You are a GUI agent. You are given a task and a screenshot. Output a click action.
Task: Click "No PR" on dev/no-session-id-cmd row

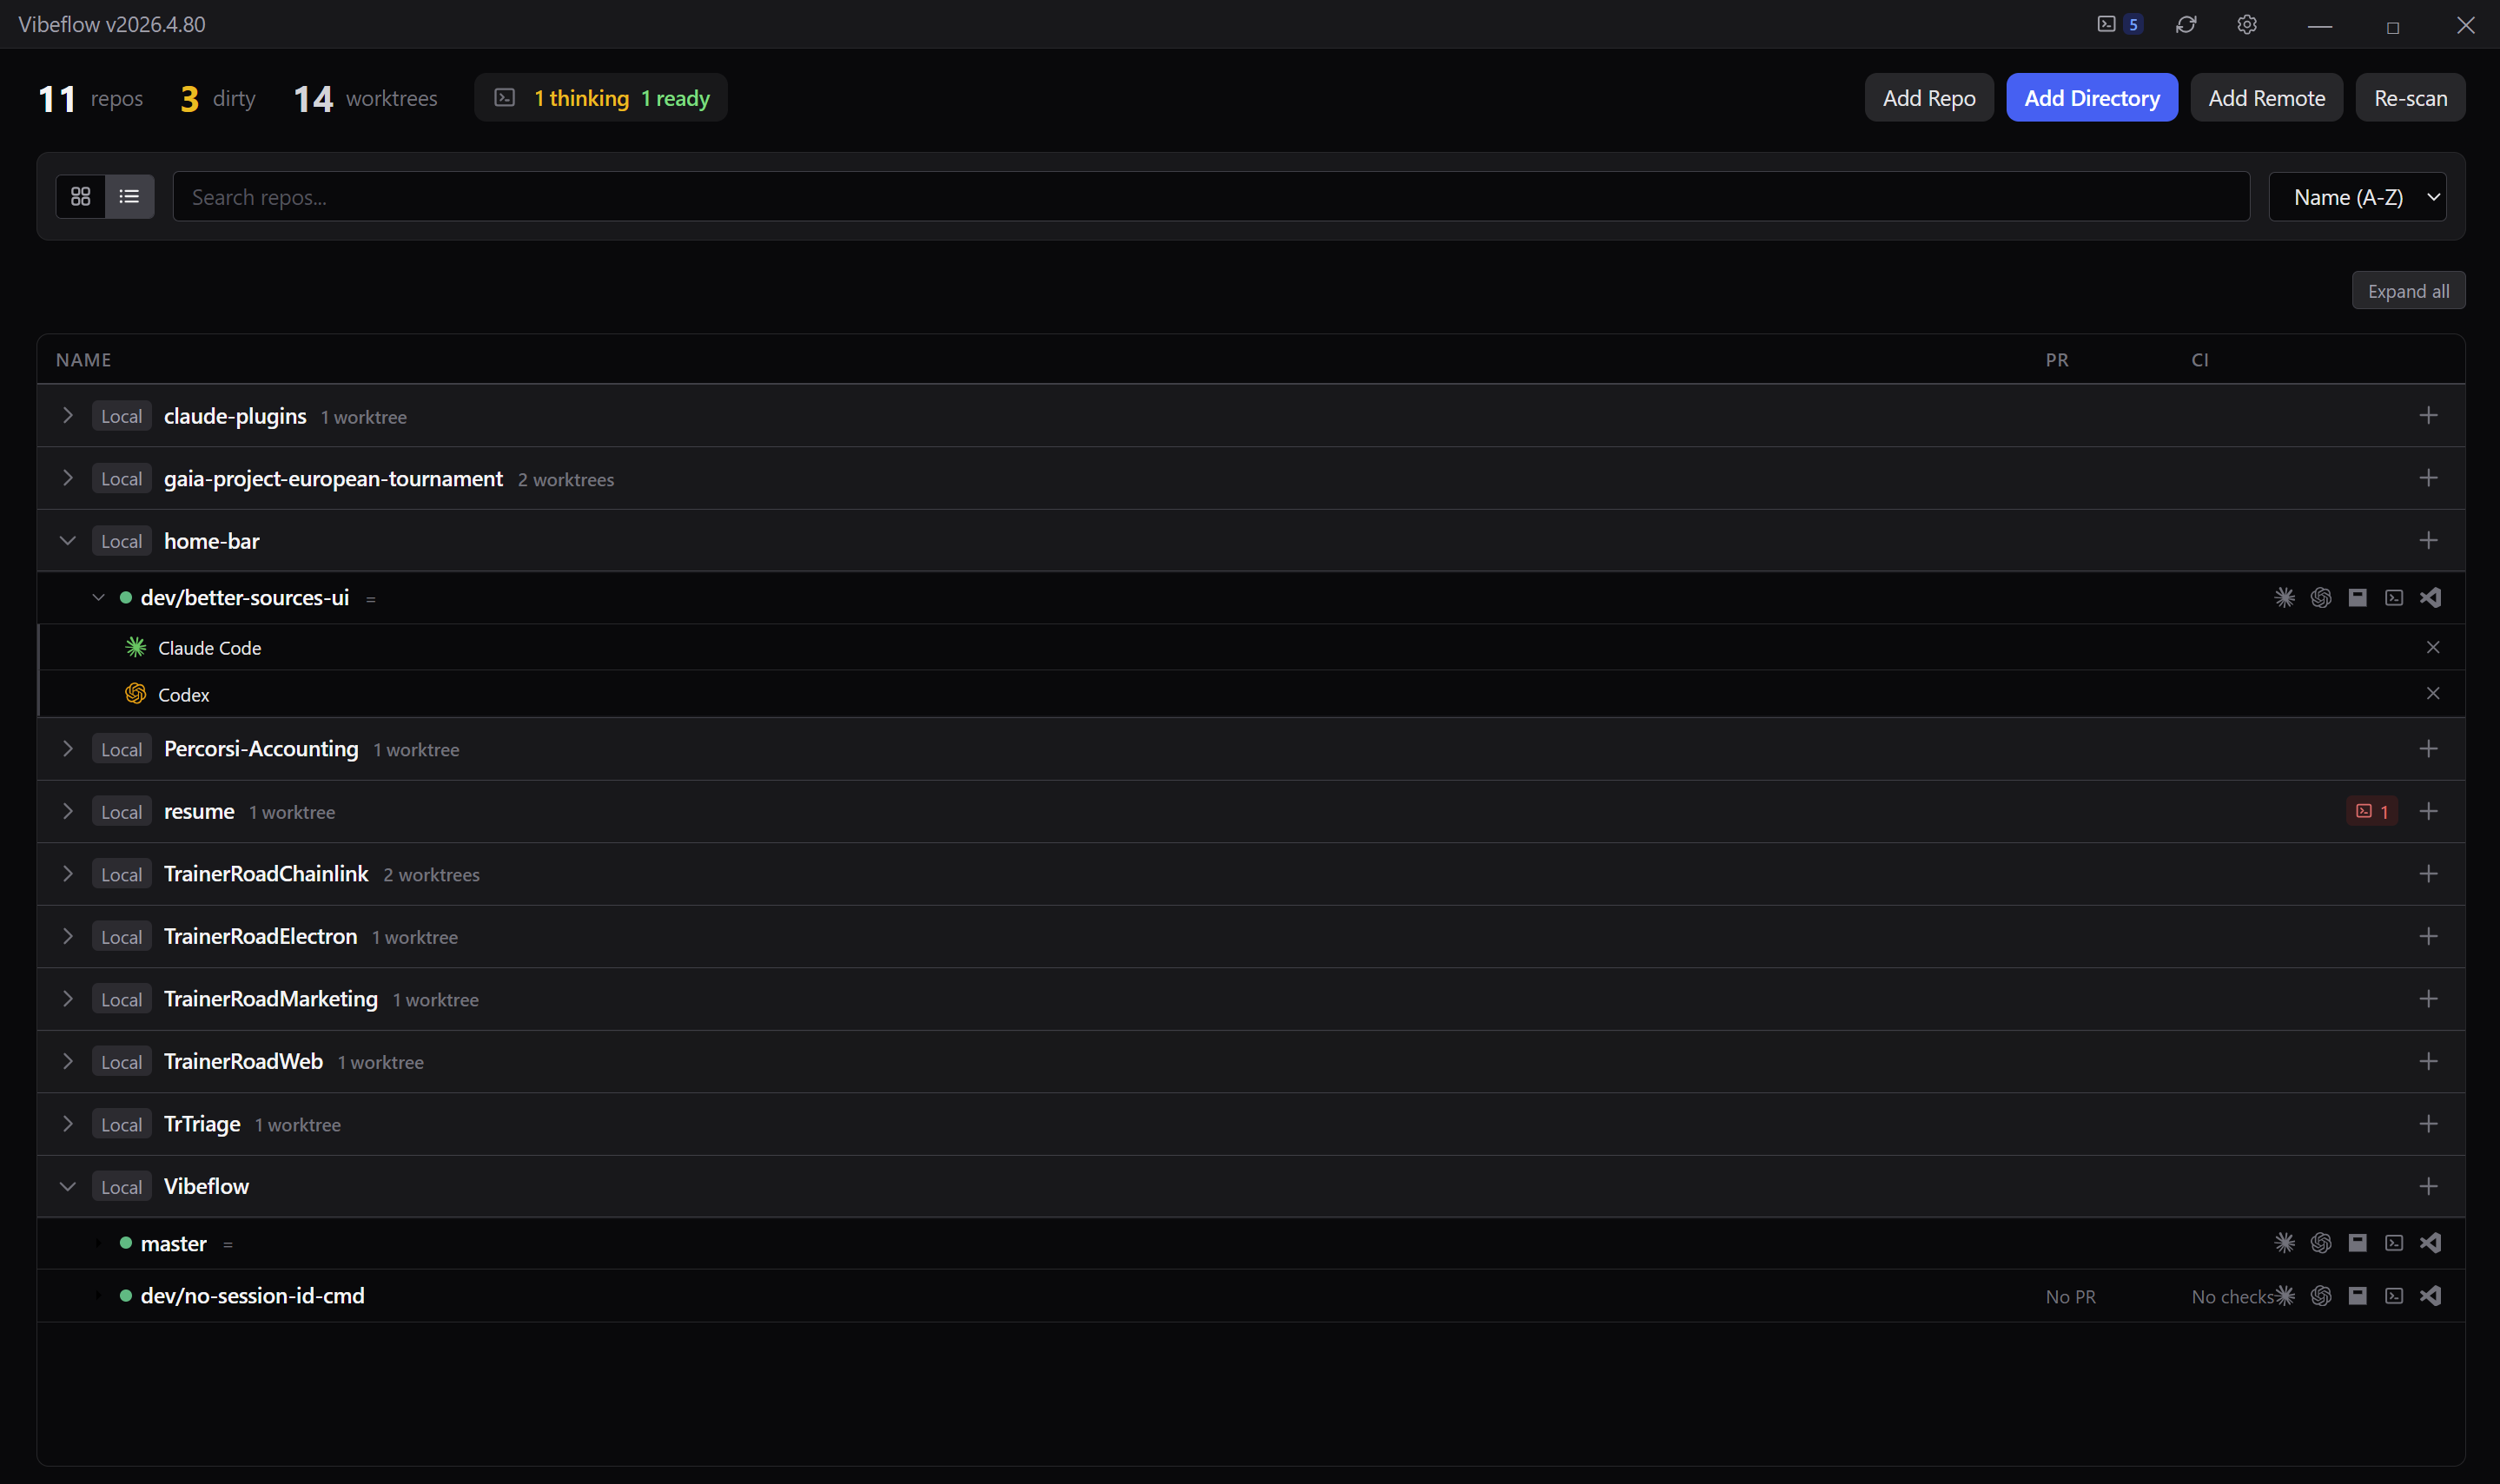point(2070,1297)
